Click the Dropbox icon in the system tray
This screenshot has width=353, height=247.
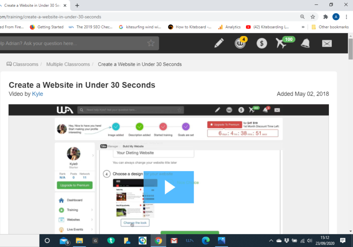point(287,241)
